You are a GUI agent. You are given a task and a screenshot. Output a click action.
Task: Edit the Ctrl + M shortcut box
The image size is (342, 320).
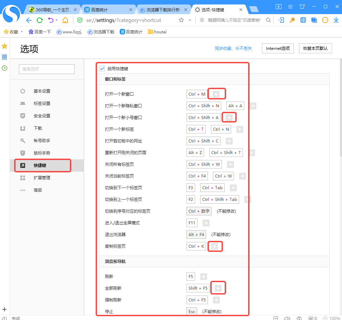coord(197,94)
